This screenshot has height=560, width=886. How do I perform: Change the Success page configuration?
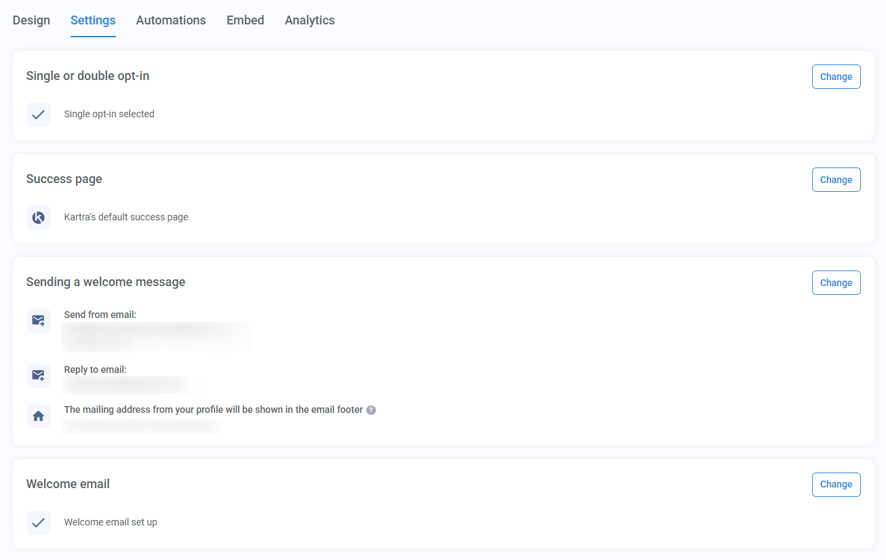pyautogui.click(x=836, y=180)
